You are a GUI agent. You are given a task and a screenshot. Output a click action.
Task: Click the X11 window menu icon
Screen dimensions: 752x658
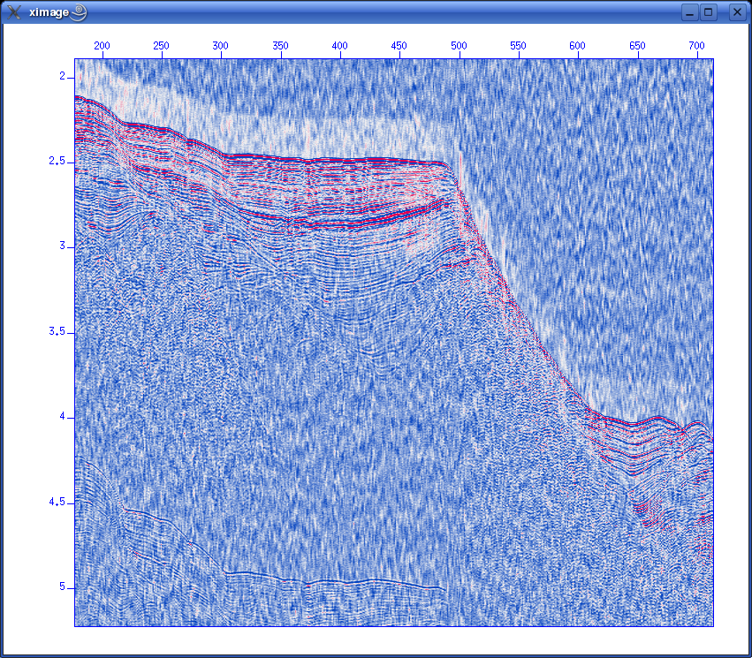click(x=15, y=12)
